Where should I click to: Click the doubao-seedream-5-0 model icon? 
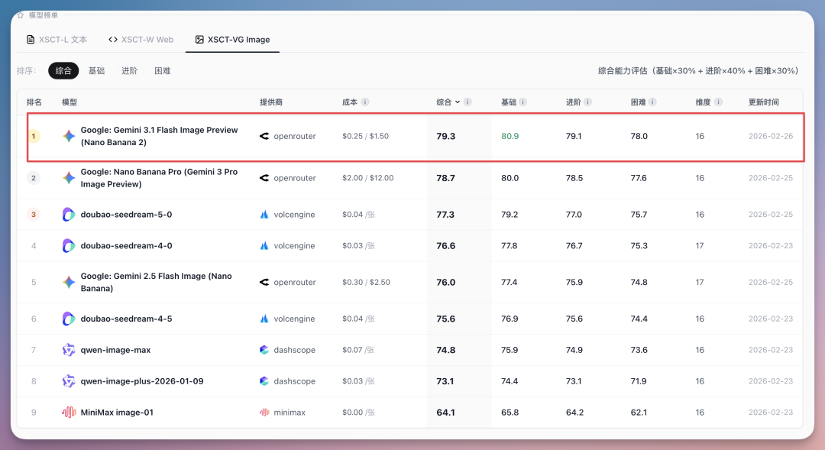[69, 214]
